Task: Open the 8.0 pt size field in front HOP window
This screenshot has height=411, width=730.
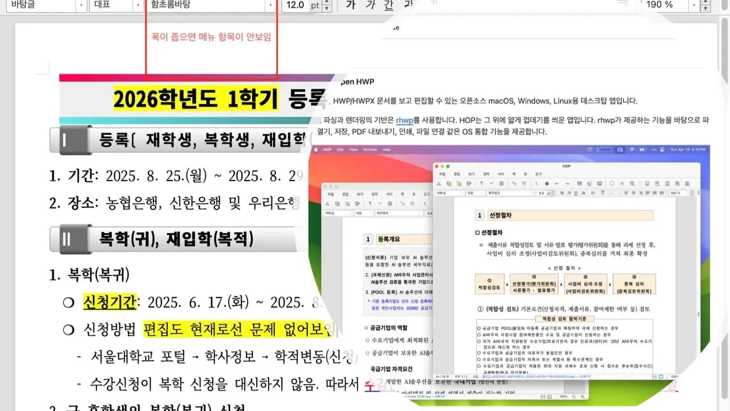Action: coord(542,193)
